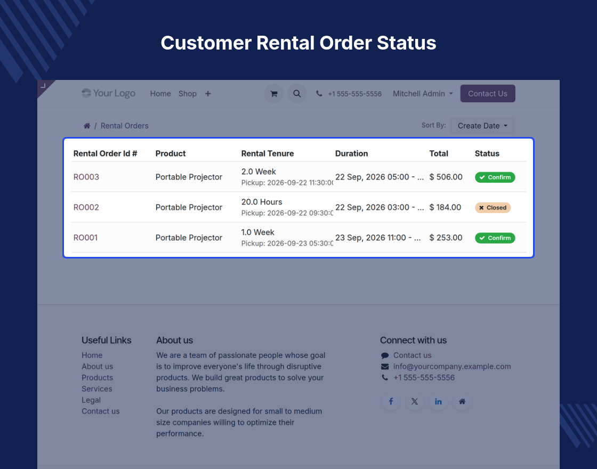
Task: Expand the Mitchell Admin user menu
Action: tap(423, 94)
